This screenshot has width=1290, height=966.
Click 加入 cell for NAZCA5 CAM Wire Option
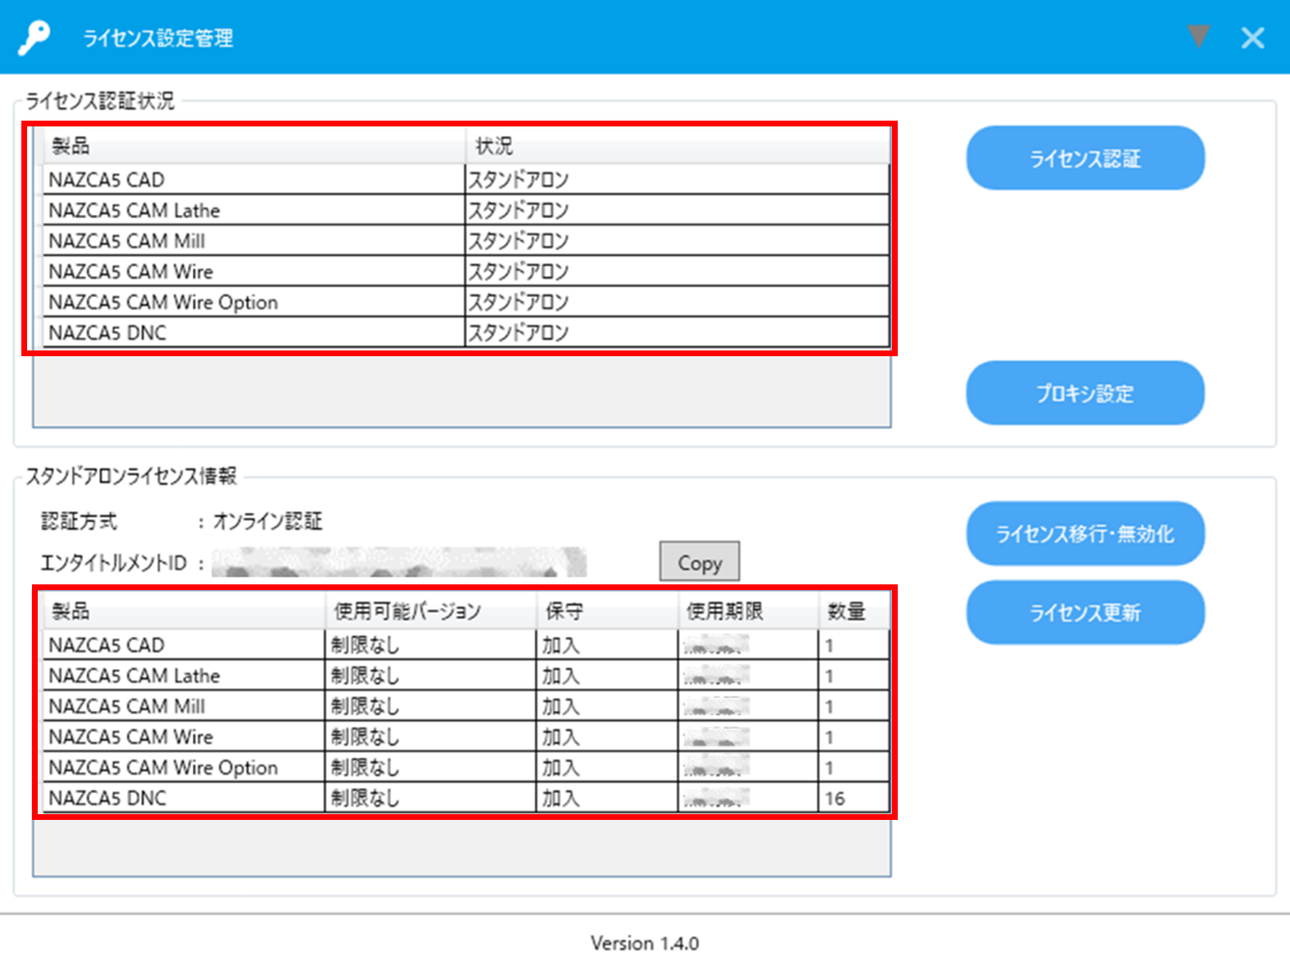(607, 767)
